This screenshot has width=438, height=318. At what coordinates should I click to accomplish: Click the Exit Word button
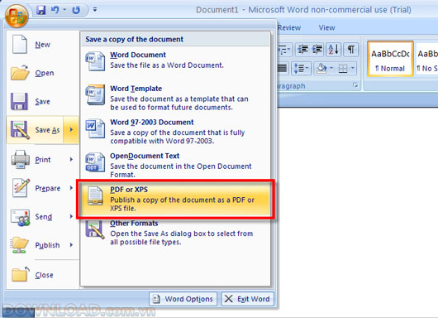click(247, 299)
